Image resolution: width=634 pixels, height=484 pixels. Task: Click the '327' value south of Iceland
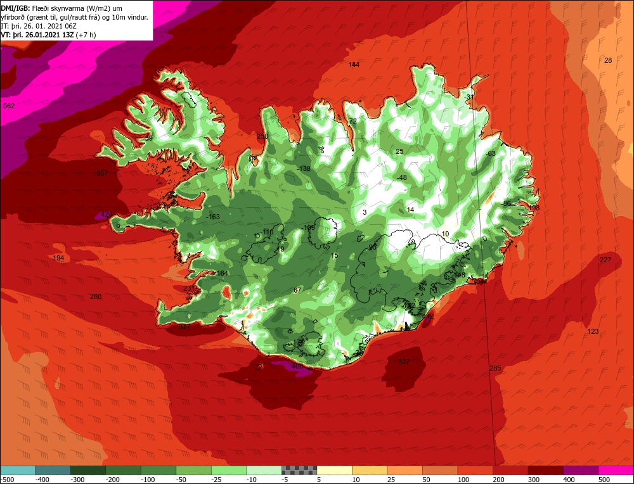click(x=404, y=362)
